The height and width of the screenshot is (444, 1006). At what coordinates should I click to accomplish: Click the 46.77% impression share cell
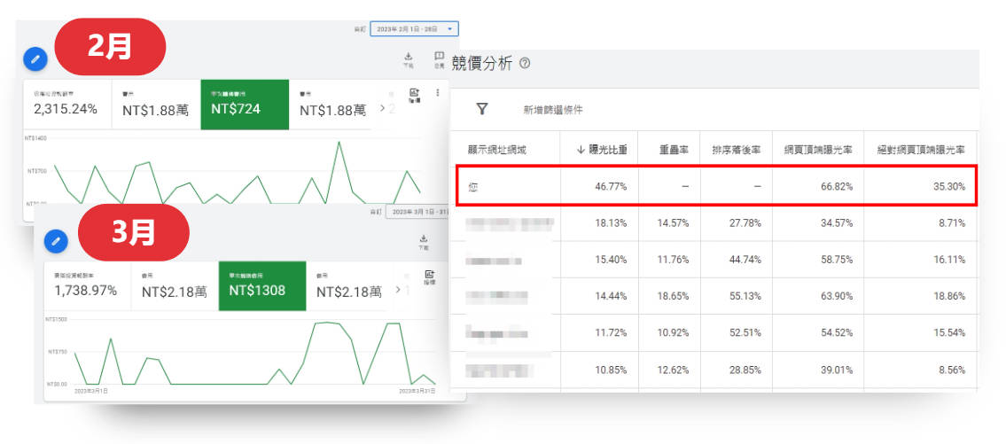(610, 186)
